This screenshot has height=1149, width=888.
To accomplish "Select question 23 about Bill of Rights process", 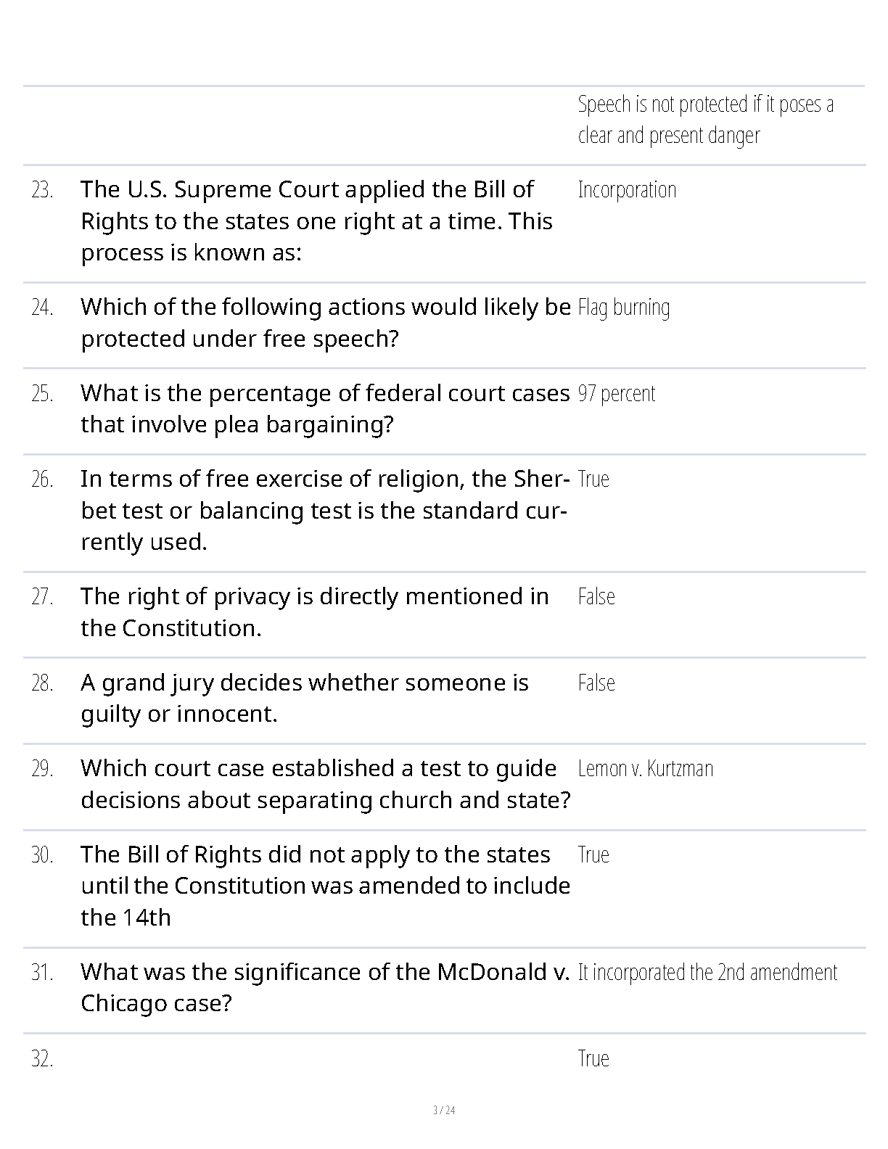I will click(x=317, y=221).
